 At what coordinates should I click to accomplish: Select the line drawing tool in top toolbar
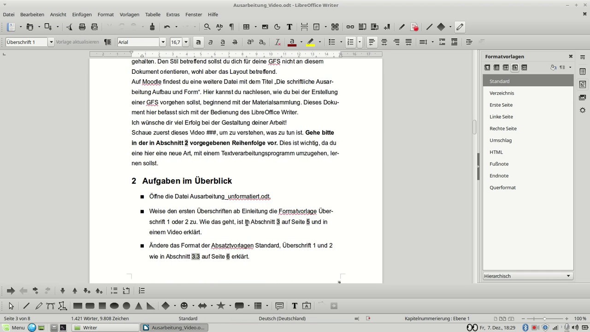(x=429, y=27)
